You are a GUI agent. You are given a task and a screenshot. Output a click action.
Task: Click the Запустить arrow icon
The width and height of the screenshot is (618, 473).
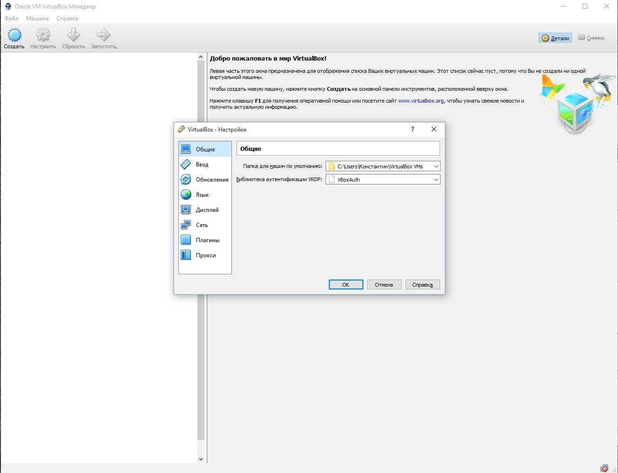(x=104, y=35)
